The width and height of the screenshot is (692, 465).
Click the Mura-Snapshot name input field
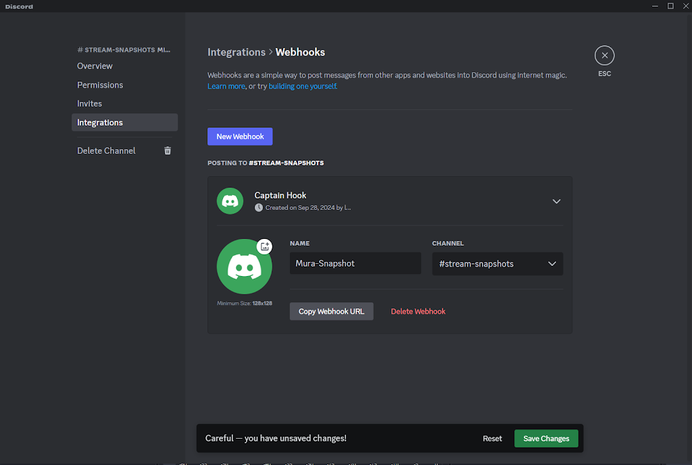(x=355, y=263)
